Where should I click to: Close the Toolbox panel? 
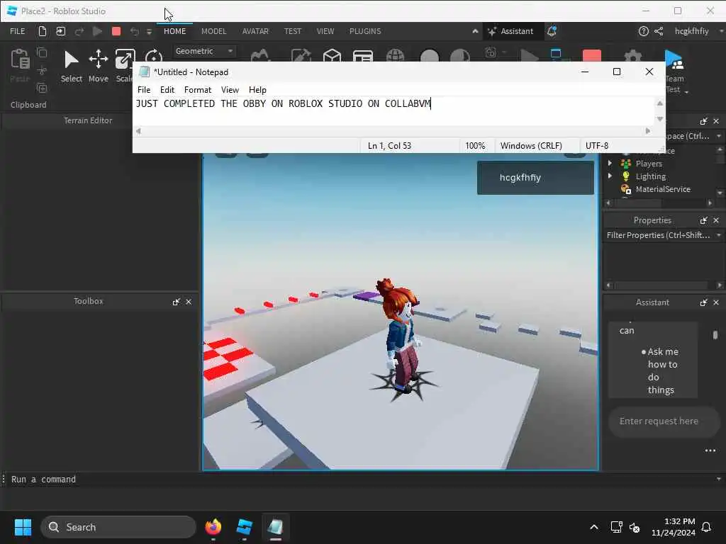189,302
